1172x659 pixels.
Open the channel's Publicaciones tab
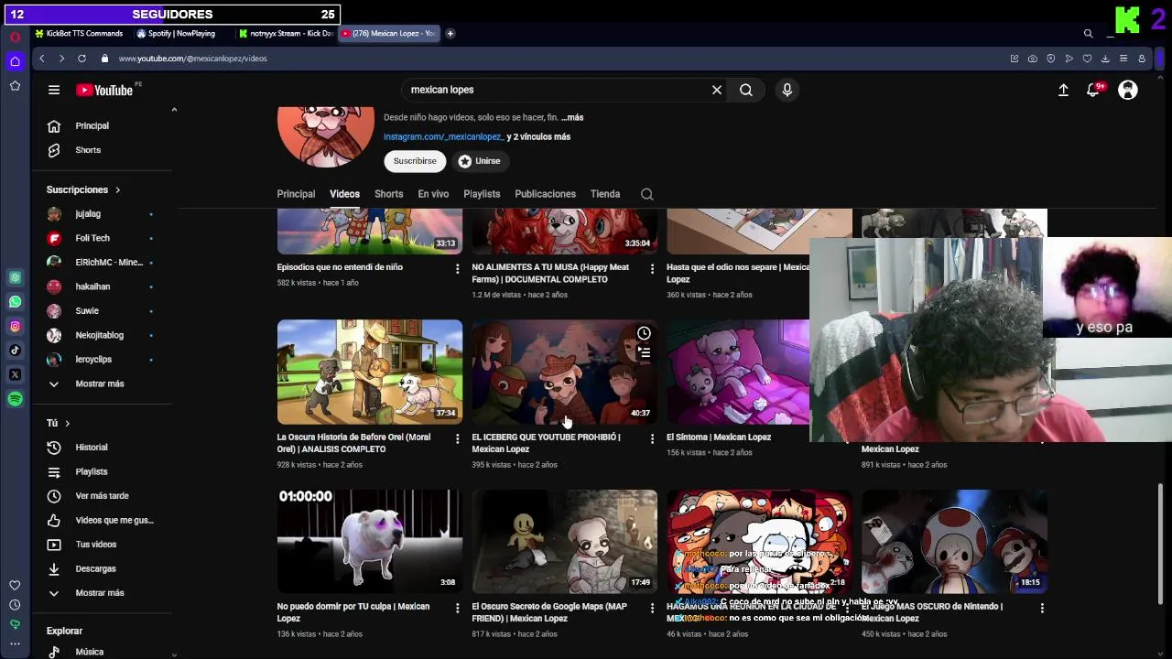coord(545,194)
